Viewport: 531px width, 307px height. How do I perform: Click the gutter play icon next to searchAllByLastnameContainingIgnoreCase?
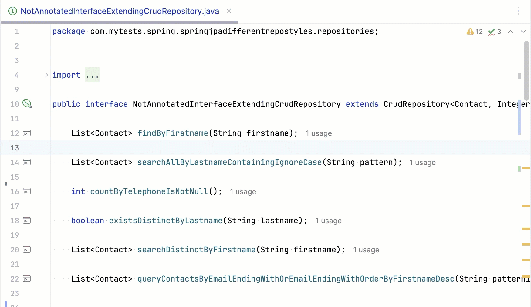click(x=27, y=162)
